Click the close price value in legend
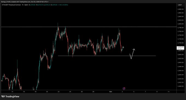This screenshot has height=100, width=186. point(54,5)
